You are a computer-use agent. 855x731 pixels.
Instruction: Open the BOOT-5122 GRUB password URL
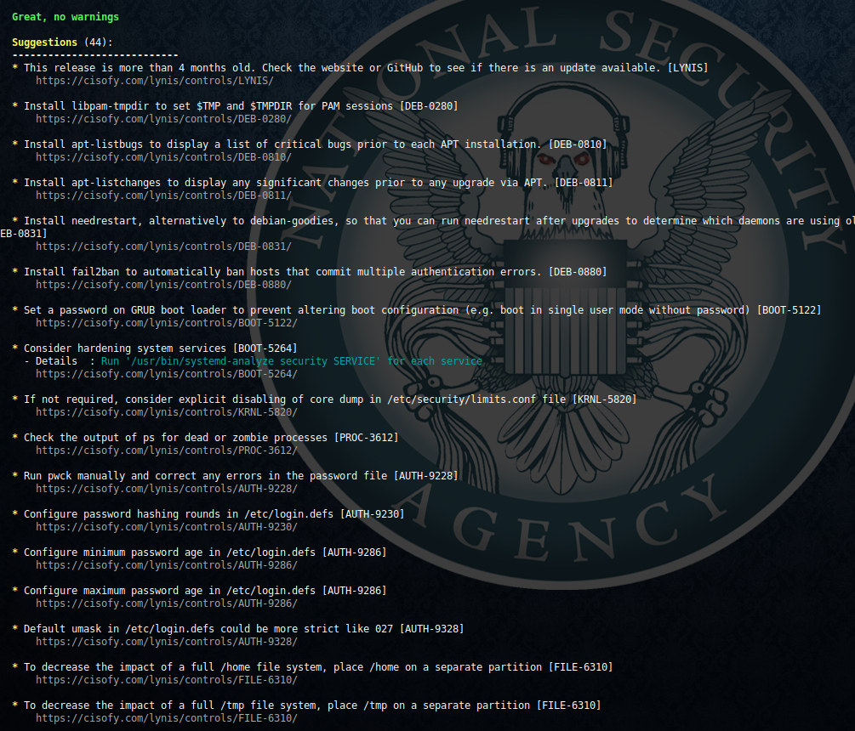click(x=166, y=323)
